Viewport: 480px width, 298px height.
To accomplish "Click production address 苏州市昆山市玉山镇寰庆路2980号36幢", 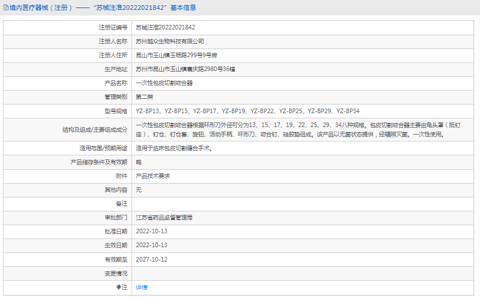I will pyautogui.click(x=186, y=69).
